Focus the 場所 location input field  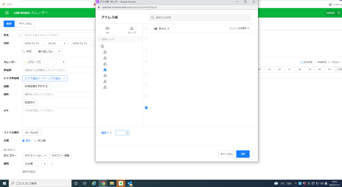pyautogui.click(x=59, y=94)
